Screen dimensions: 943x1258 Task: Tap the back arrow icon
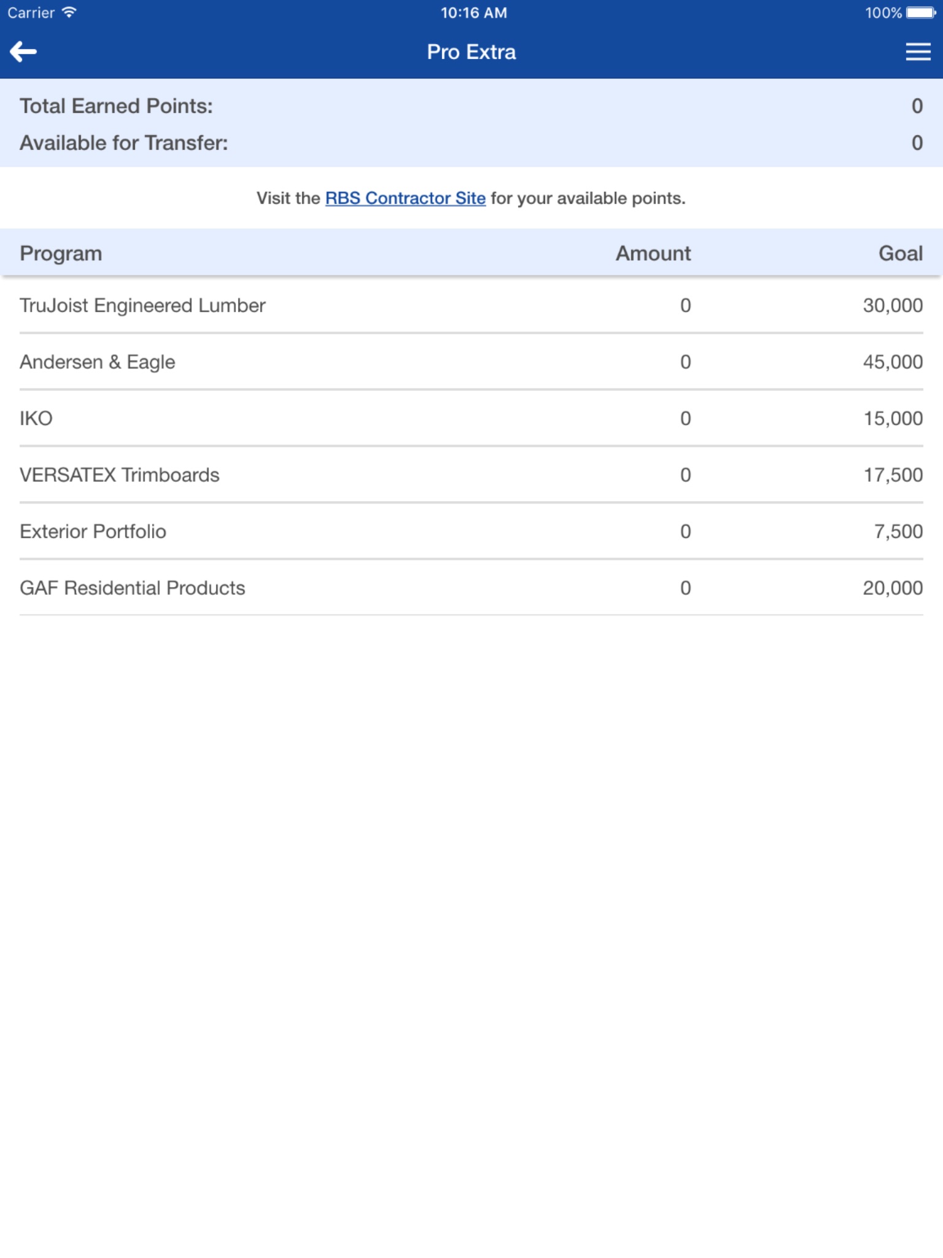(24, 52)
